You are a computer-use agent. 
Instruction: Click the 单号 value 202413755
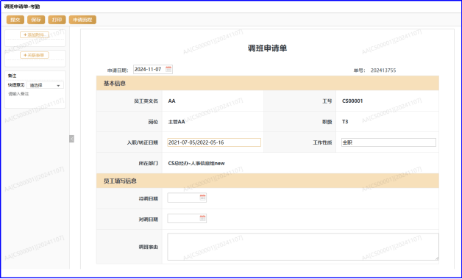(x=383, y=70)
